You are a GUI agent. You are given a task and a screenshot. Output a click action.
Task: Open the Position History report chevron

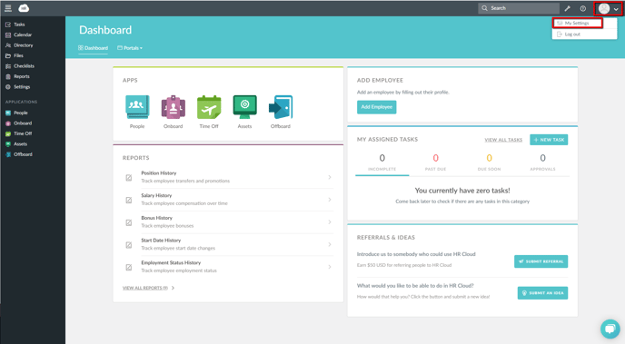click(330, 177)
